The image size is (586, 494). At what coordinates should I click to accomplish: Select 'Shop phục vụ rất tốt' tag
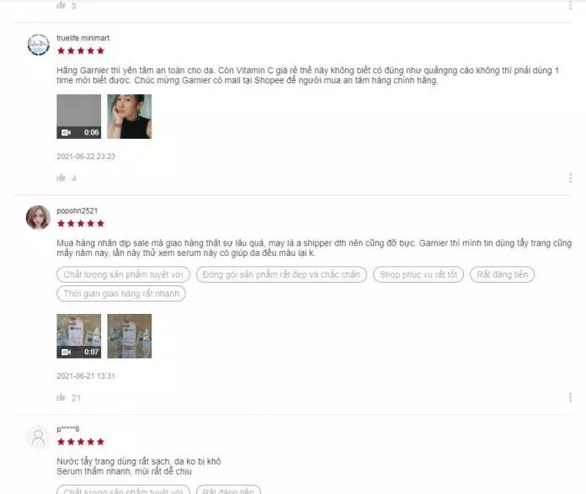click(418, 274)
